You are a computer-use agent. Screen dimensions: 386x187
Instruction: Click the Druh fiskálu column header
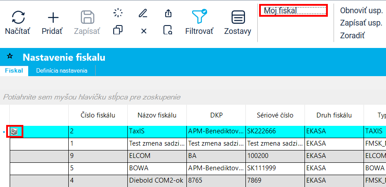click(334, 115)
